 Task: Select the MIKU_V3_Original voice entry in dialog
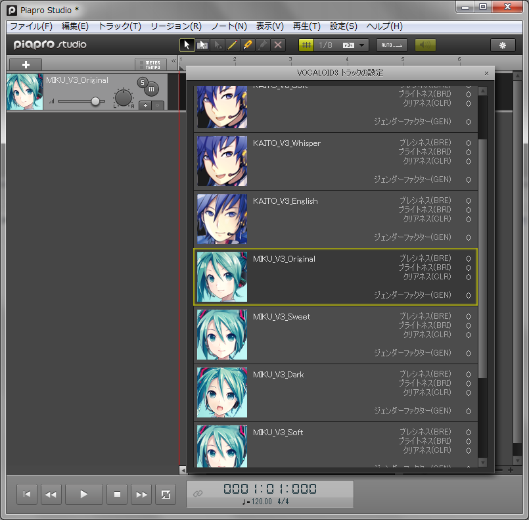(x=336, y=277)
